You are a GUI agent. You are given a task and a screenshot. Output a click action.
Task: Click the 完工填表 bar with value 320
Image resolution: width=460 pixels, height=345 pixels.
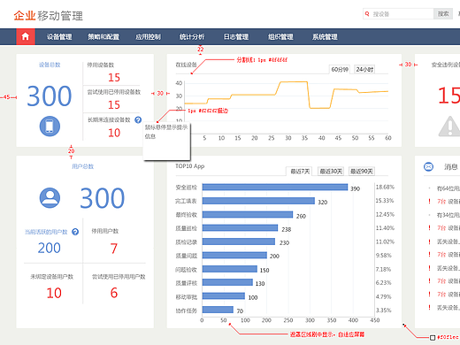pos(258,201)
